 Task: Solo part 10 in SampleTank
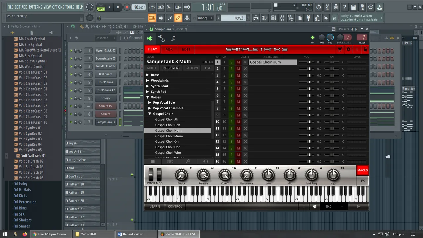click(x=231, y=122)
